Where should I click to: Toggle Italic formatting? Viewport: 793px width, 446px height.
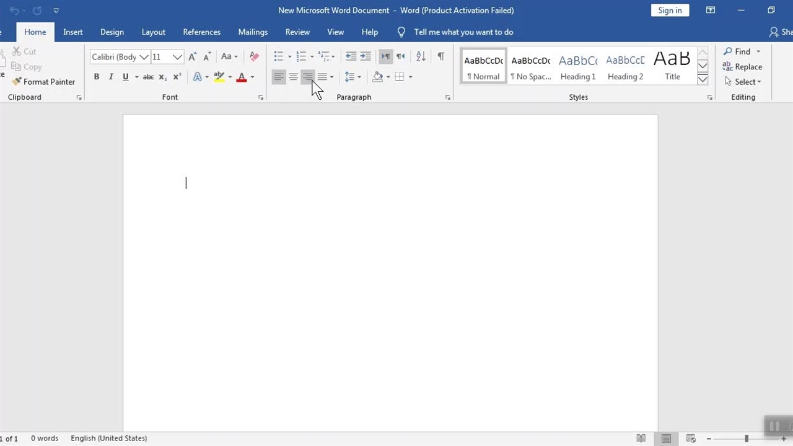tap(111, 77)
